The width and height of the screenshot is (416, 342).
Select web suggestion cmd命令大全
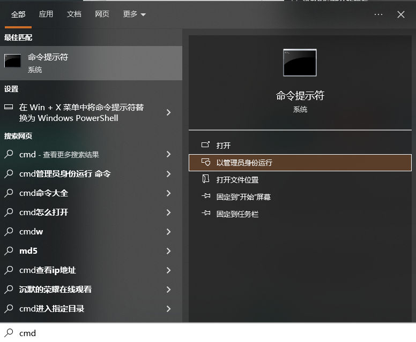(x=91, y=193)
